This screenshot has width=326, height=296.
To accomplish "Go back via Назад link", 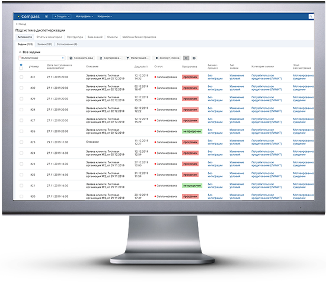I will click(x=21, y=24).
